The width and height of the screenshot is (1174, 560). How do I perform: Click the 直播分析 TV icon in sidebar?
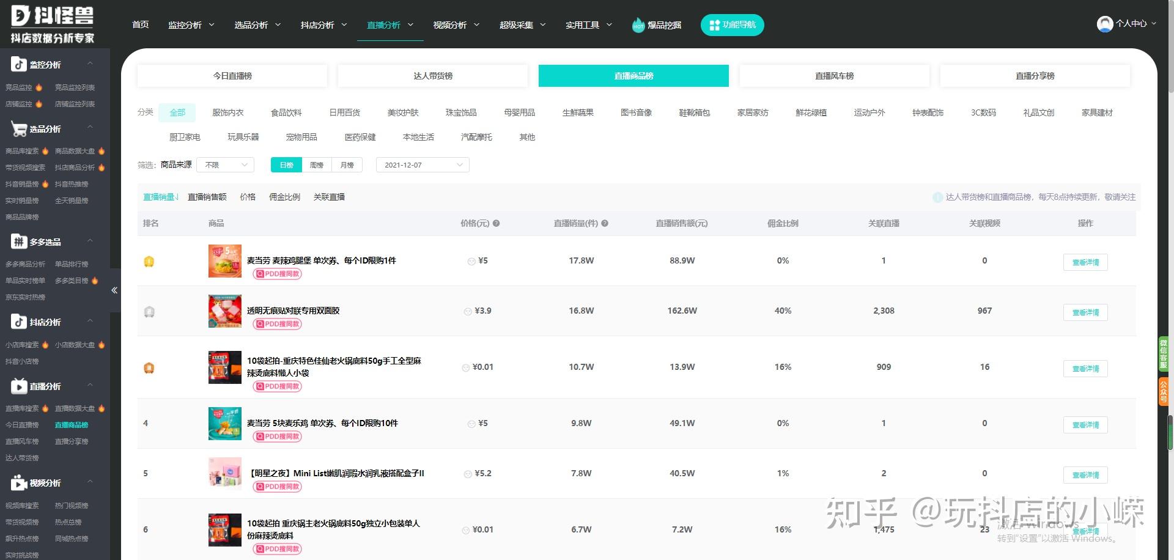pos(18,386)
